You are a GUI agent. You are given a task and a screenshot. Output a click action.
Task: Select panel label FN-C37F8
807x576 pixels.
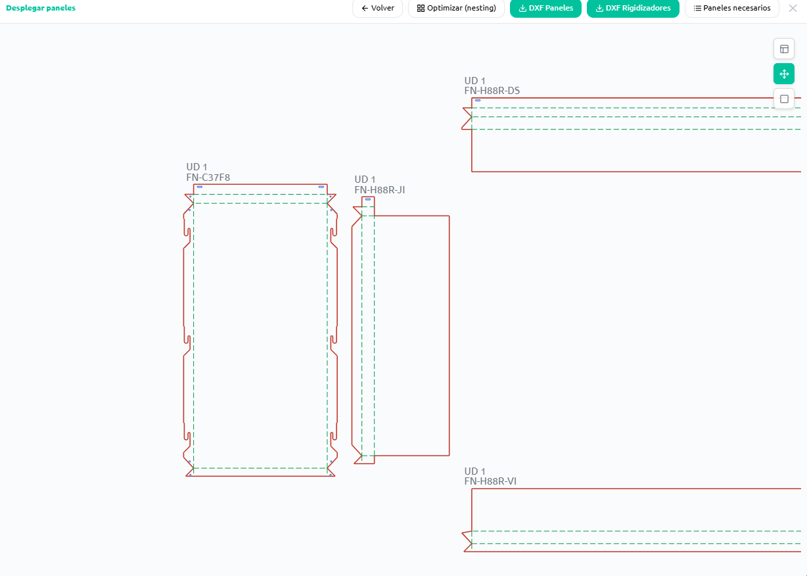(208, 178)
